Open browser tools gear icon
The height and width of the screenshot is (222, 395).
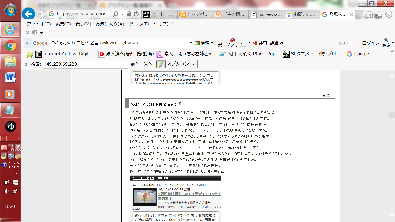389,14
